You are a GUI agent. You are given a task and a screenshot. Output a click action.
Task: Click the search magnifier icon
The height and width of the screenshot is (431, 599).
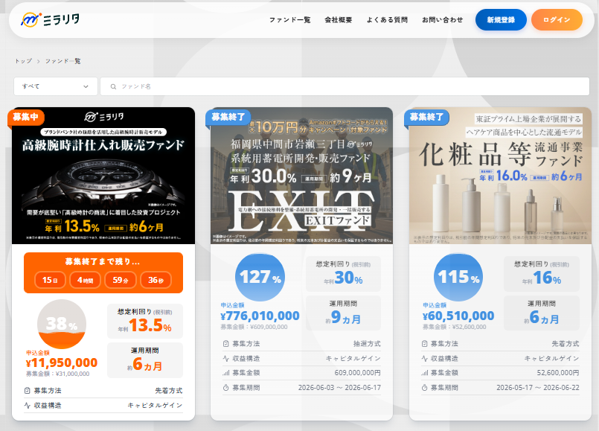tap(113, 87)
